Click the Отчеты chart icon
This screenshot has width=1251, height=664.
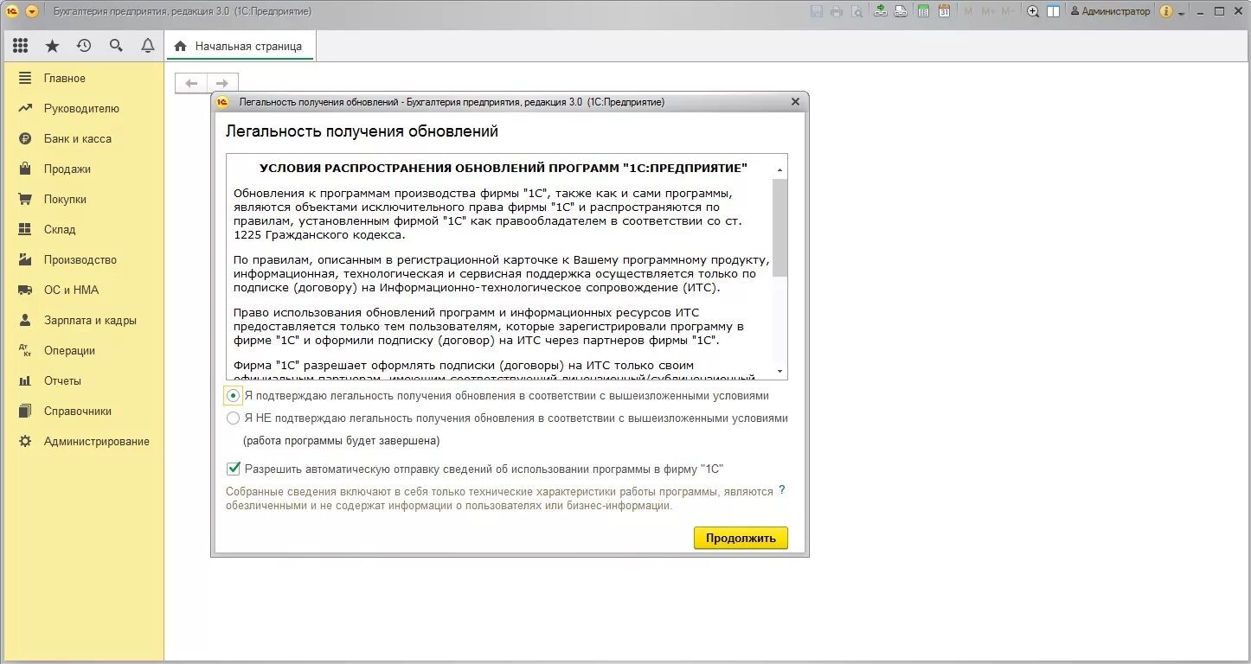pyautogui.click(x=25, y=380)
